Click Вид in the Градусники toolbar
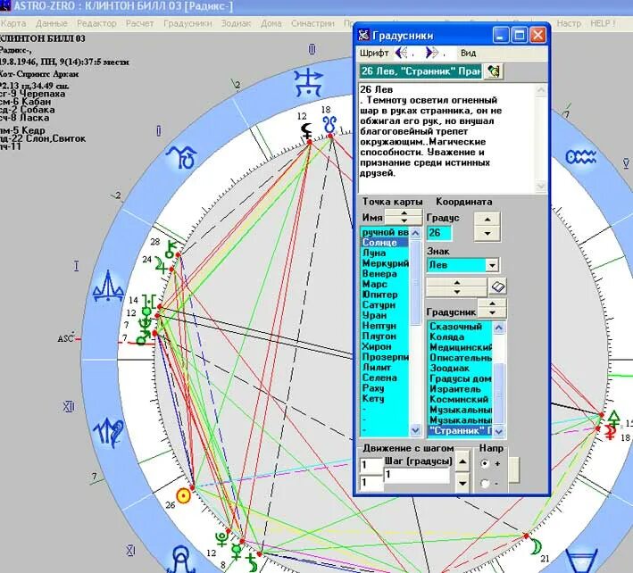Viewport: 633px width, 573px height. (469, 53)
